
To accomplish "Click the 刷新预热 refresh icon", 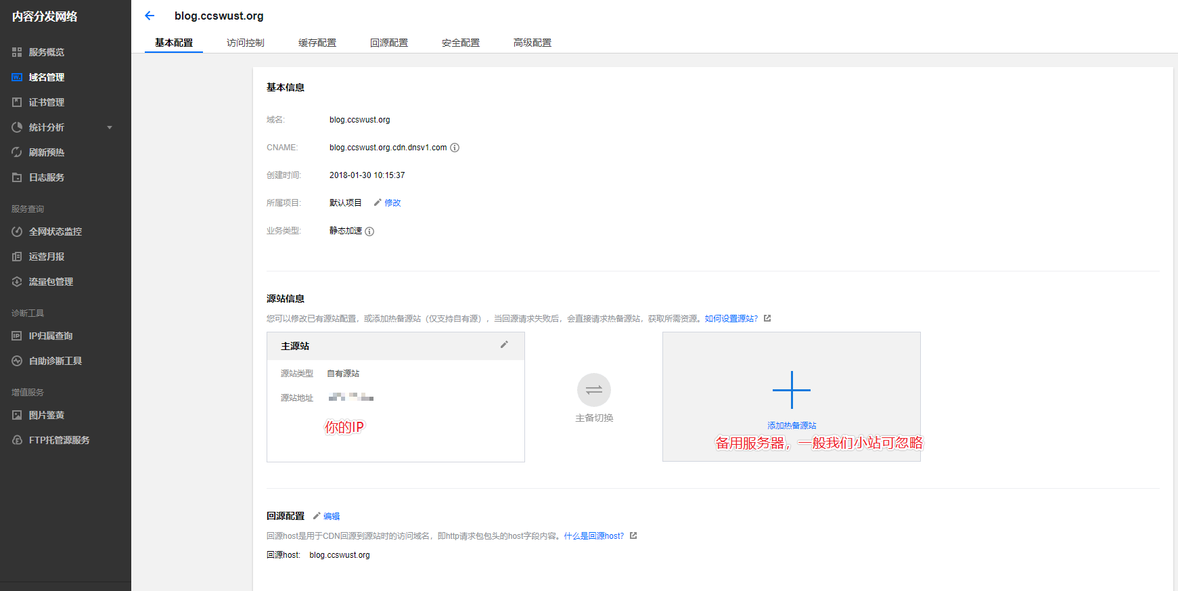I will [17, 152].
